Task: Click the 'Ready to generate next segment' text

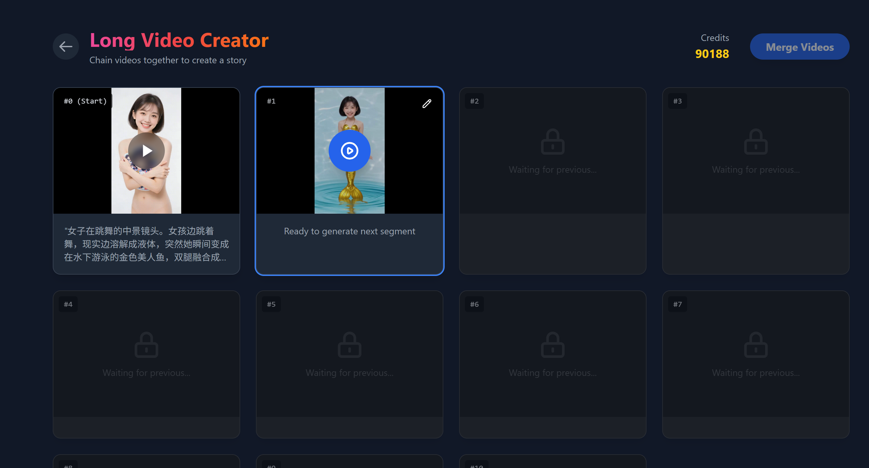Action: (350, 231)
